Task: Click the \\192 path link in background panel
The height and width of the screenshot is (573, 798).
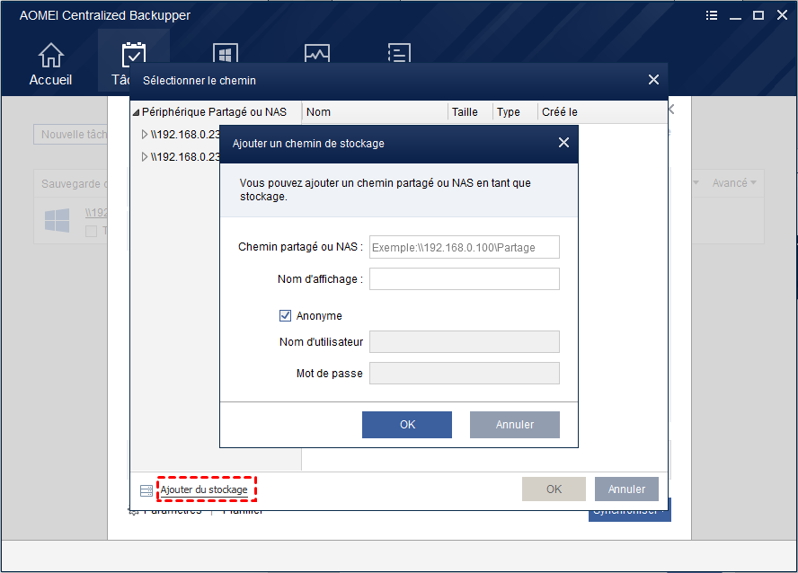Action: pos(96,213)
